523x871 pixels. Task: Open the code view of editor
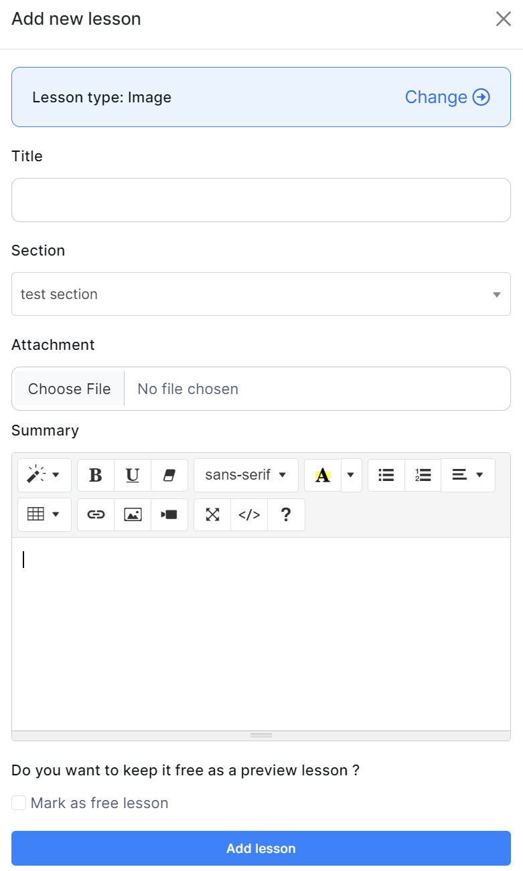249,514
